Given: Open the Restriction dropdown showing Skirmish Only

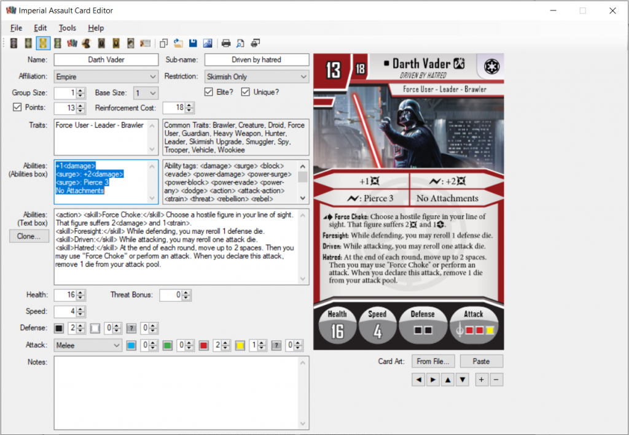Looking at the screenshot, I should click(257, 77).
